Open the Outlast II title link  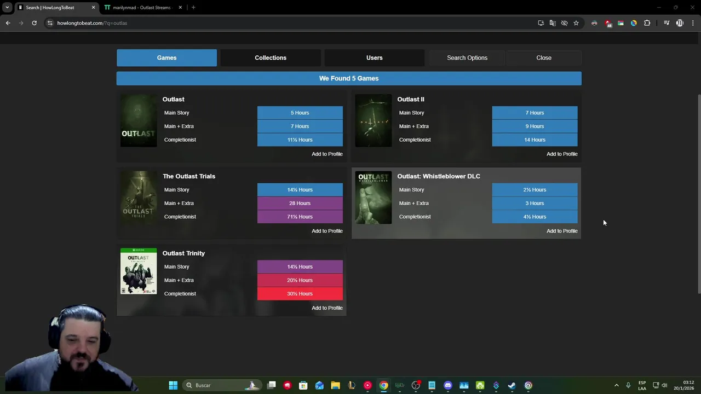[x=411, y=99]
